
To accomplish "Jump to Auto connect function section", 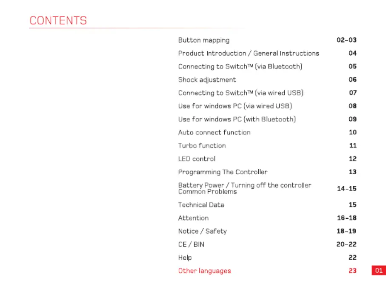I will (x=214, y=133).
